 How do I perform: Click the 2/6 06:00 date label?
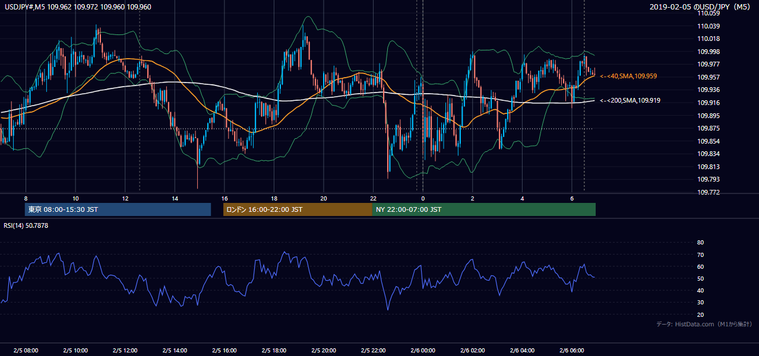point(572,350)
